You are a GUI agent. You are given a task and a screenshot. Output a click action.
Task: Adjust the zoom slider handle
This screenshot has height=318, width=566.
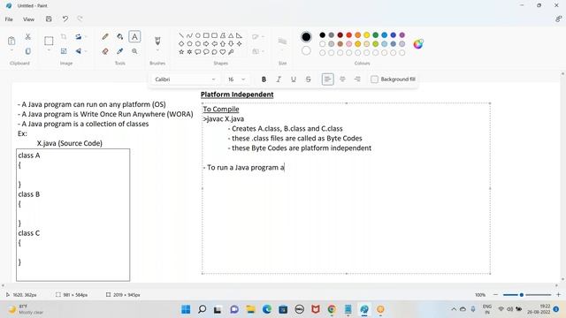coord(521,294)
